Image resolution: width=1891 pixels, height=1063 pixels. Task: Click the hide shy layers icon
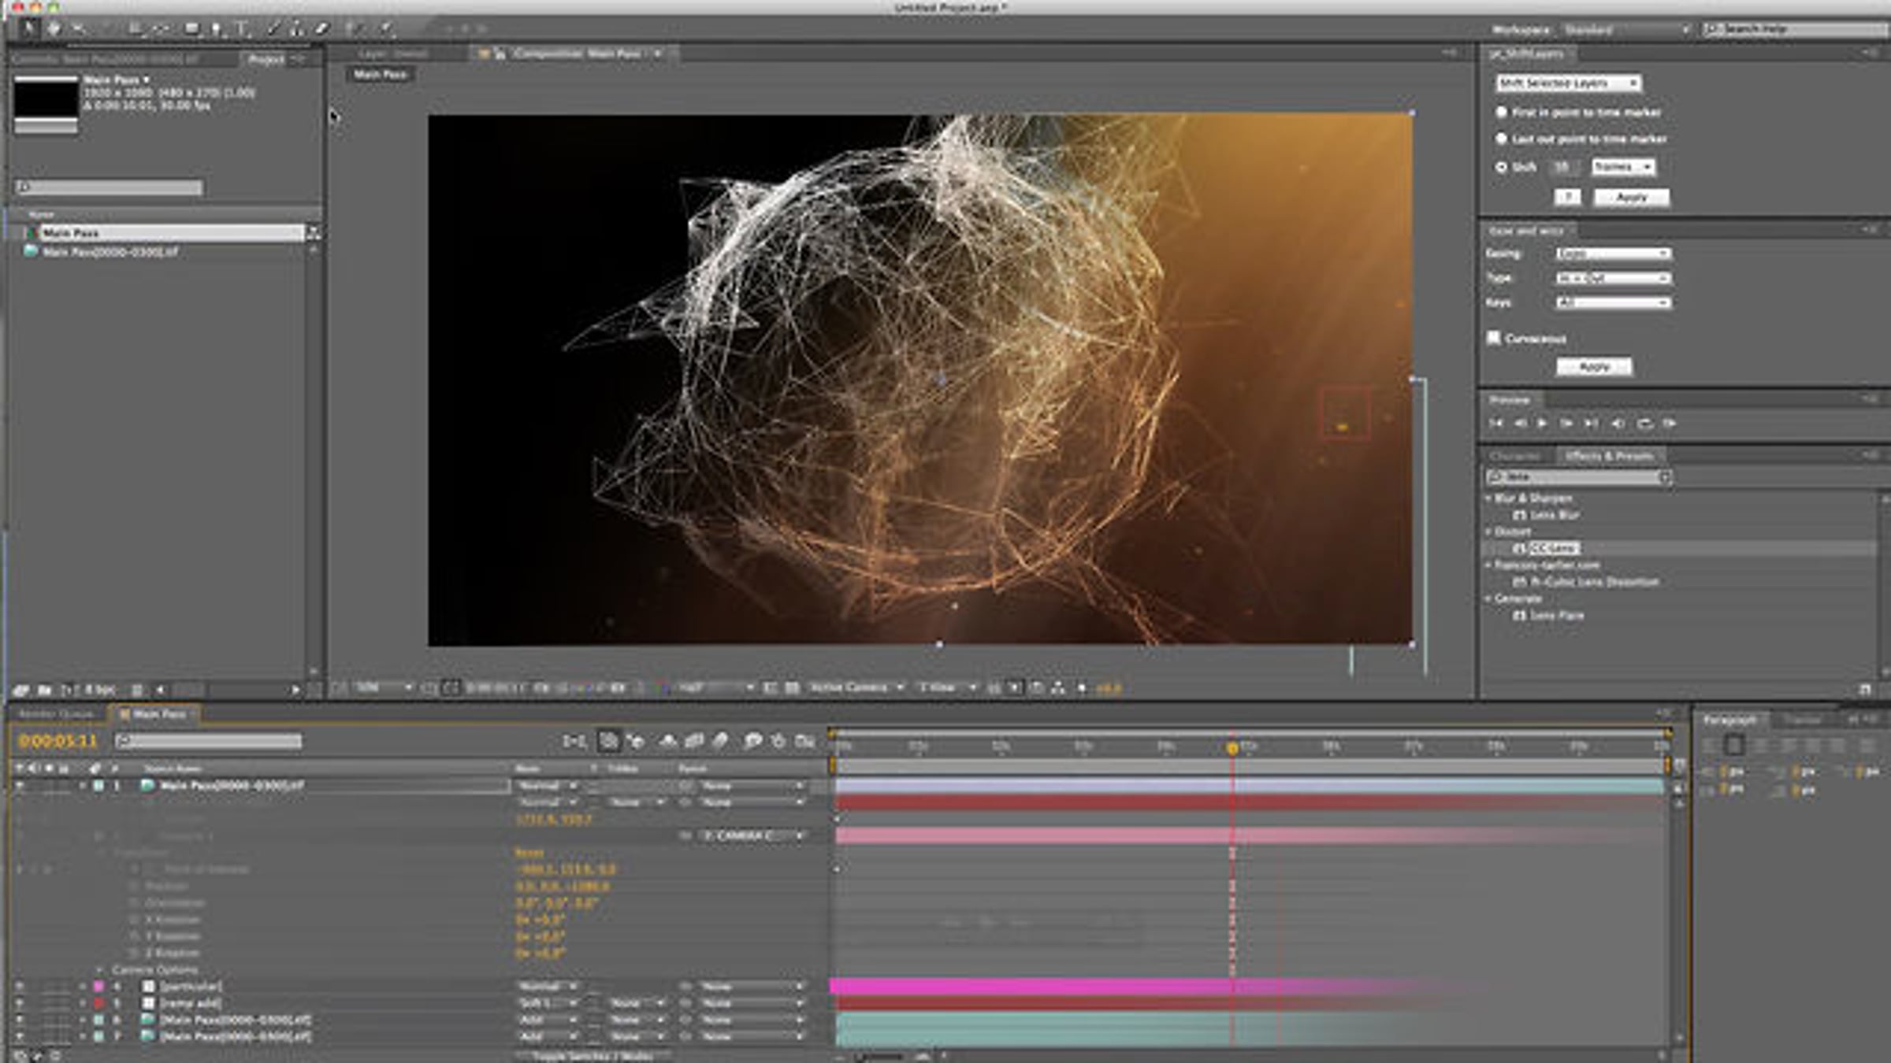click(x=668, y=741)
